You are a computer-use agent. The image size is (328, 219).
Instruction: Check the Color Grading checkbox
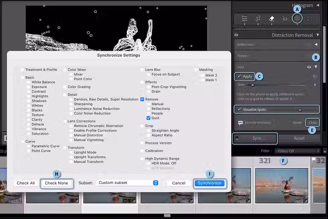point(65,87)
